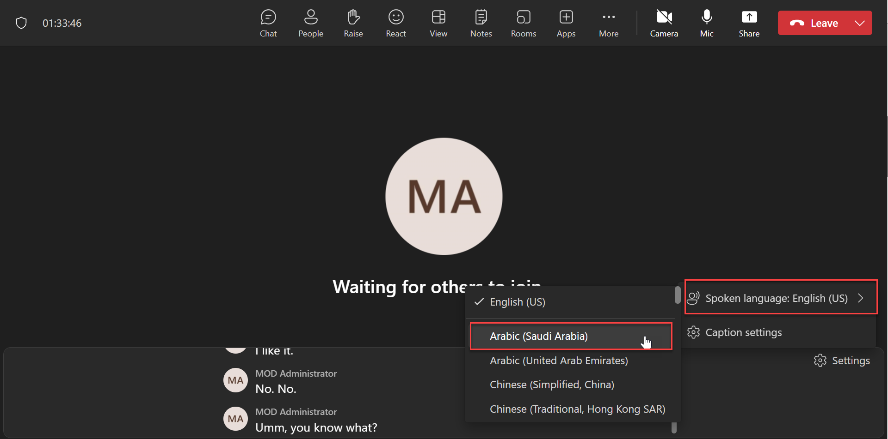Click the shield security icon
The image size is (888, 439).
[x=21, y=23]
